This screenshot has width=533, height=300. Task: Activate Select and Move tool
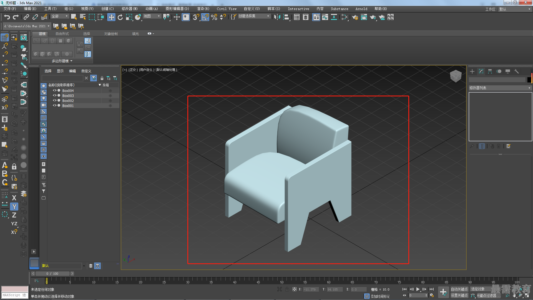111,17
